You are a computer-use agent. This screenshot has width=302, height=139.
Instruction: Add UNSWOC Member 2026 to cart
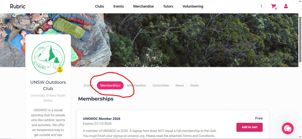250,127
